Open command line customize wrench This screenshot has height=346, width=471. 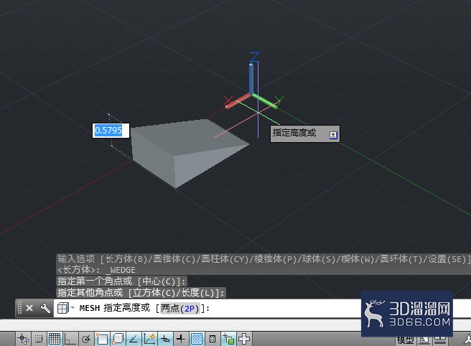(x=45, y=308)
